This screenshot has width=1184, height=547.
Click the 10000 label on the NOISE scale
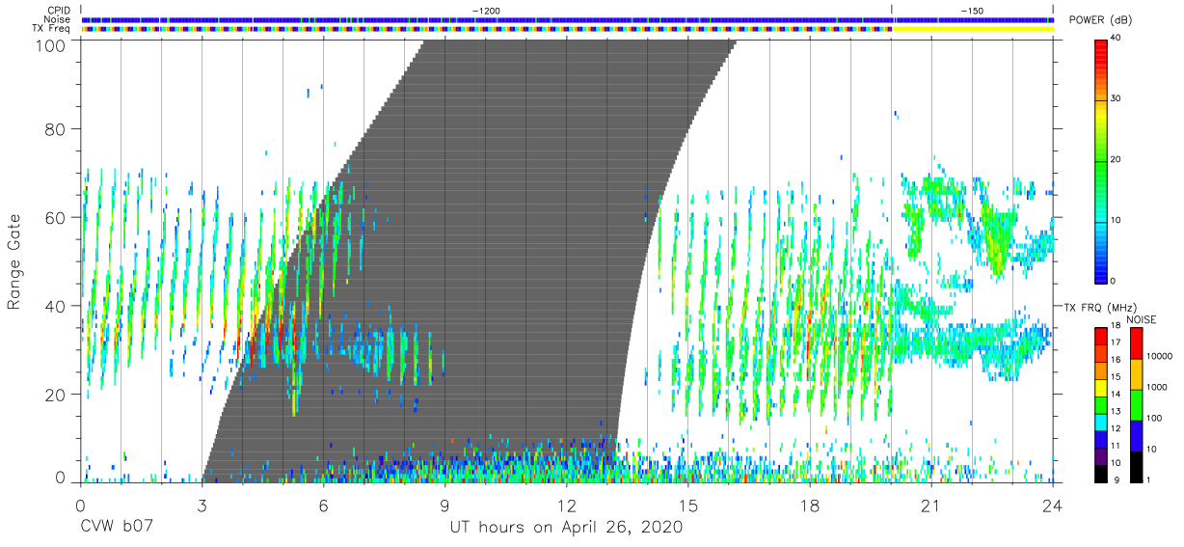tap(1159, 357)
